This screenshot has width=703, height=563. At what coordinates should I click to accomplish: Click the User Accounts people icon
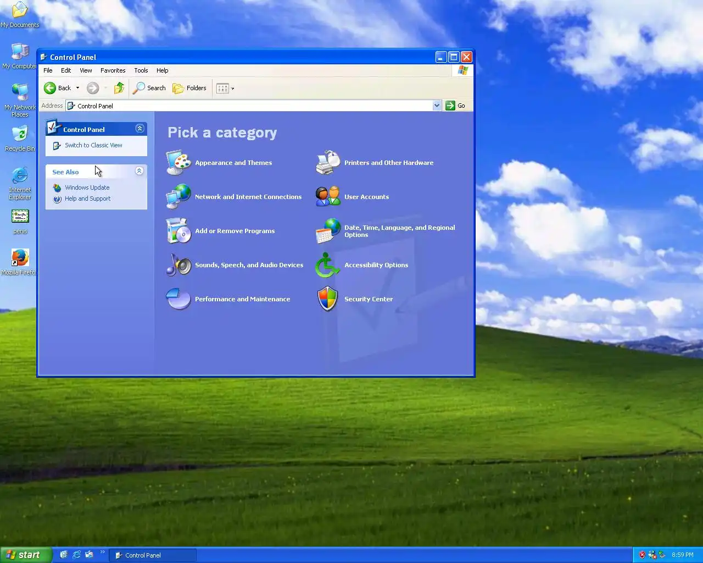[328, 197]
